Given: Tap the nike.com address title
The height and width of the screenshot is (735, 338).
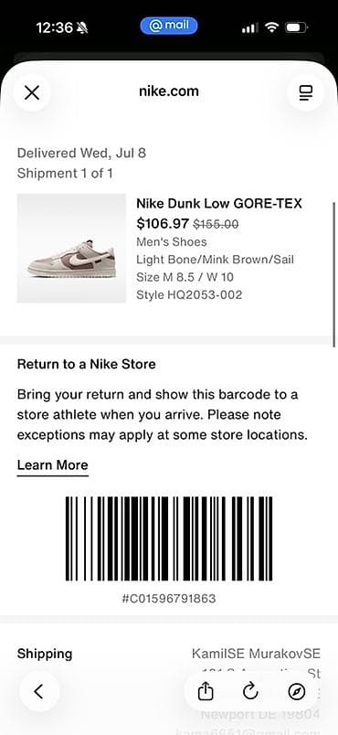Looking at the screenshot, I should pos(169,91).
